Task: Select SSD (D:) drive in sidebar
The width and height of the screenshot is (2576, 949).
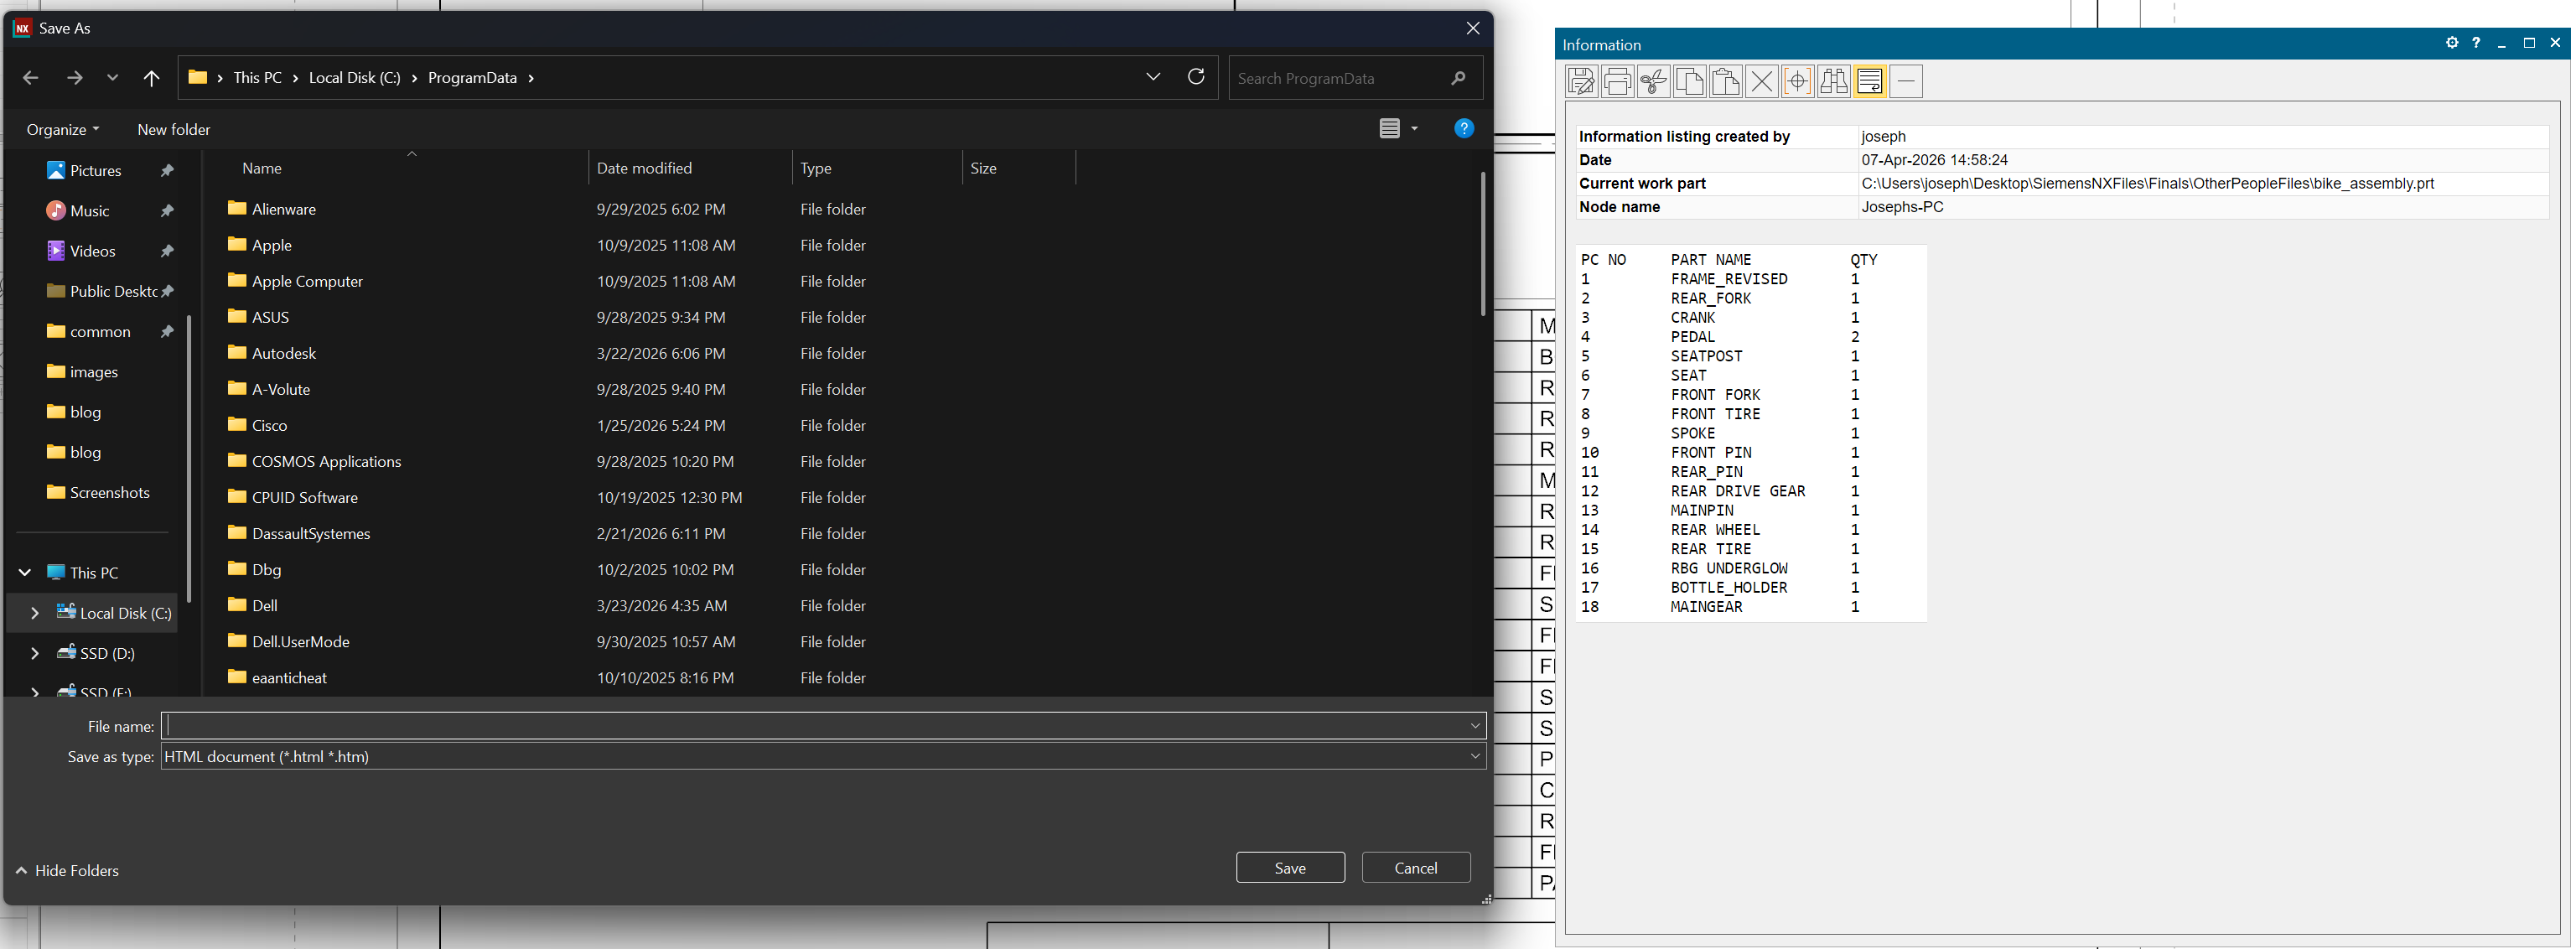Action: [107, 653]
